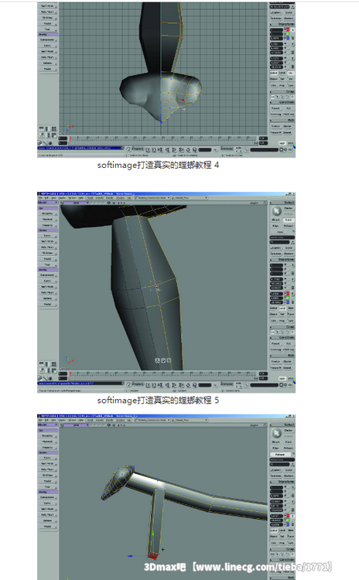This screenshot has width=359, height=580.
Task: Click Immed button in tutorial 5 Edit panel
Action: click(287, 367)
